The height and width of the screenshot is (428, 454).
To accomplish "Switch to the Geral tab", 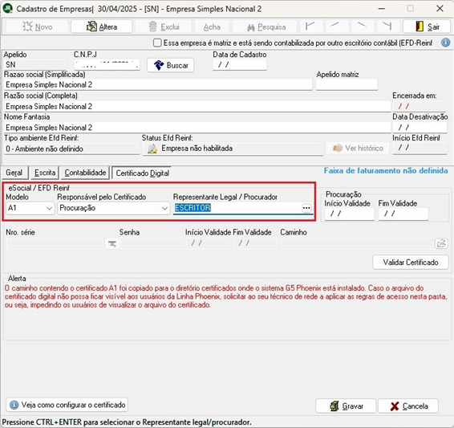I will click(14, 173).
